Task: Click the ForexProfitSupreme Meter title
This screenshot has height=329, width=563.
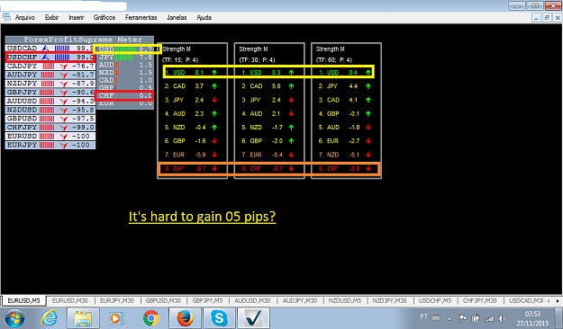Action: (x=83, y=40)
